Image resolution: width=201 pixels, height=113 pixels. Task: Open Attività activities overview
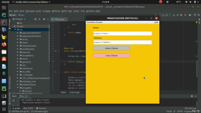[x=6, y=2]
